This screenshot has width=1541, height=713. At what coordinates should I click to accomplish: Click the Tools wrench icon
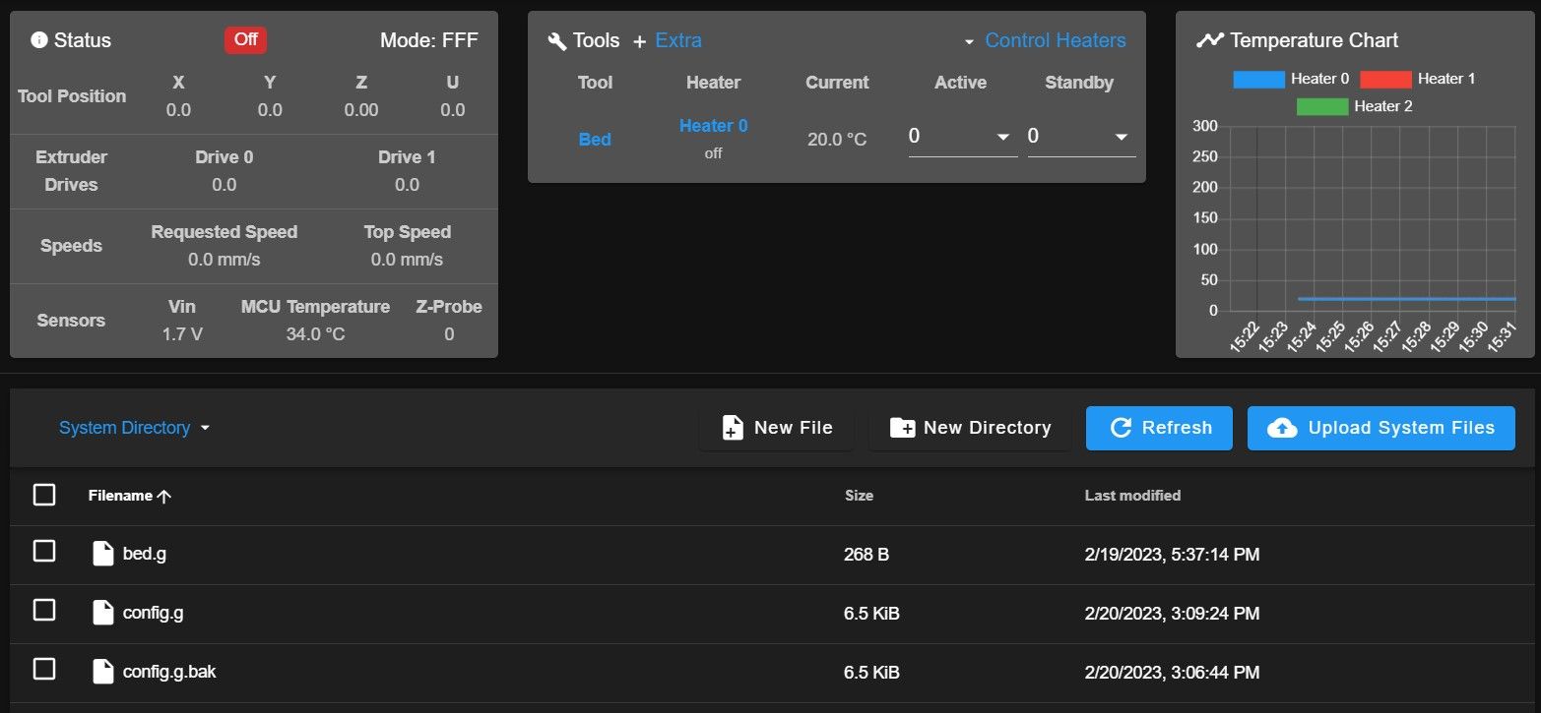tap(557, 41)
